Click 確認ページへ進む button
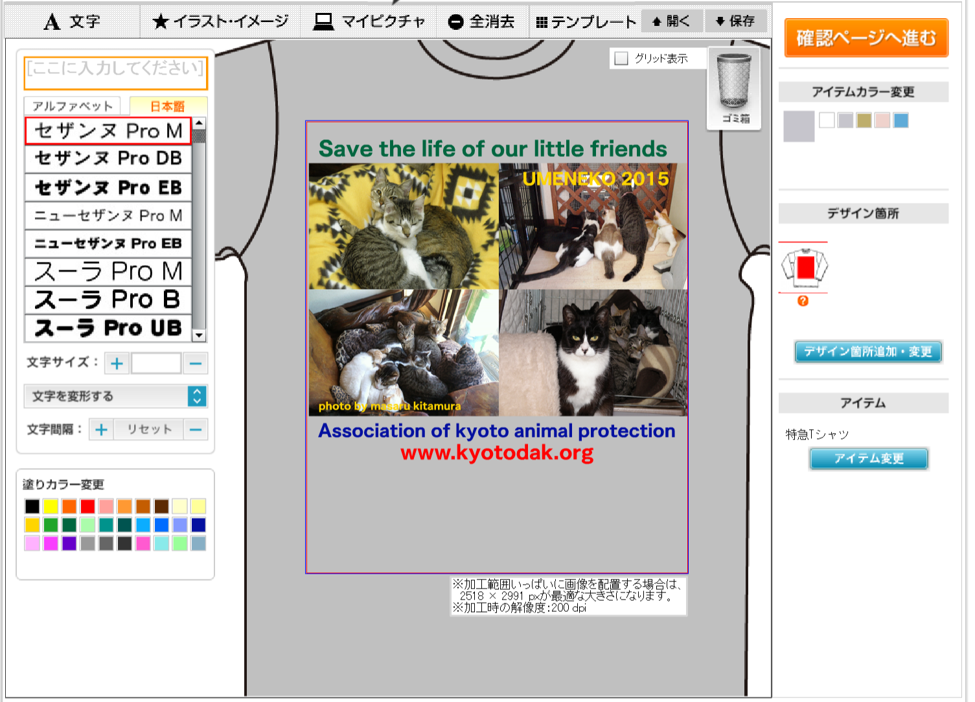 [x=866, y=38]
